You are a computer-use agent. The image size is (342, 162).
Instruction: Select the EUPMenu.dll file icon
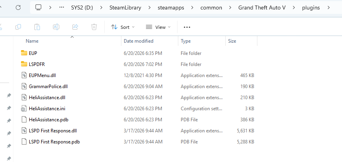tap(24, 75)
